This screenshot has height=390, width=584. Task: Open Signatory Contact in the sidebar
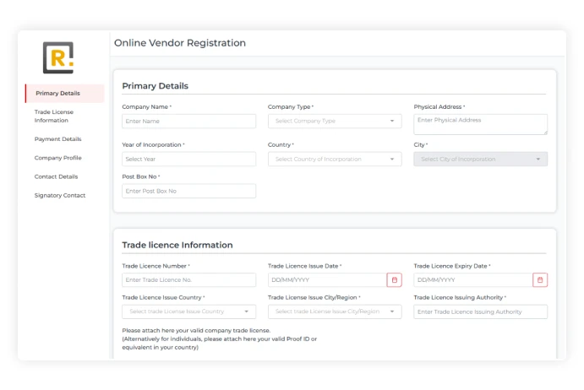coord(59,195)
